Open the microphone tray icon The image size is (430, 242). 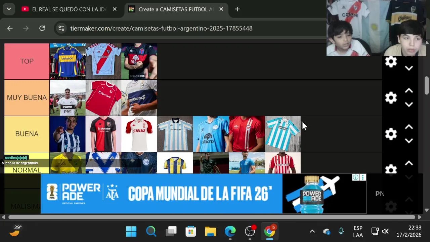tap(341, 231)
